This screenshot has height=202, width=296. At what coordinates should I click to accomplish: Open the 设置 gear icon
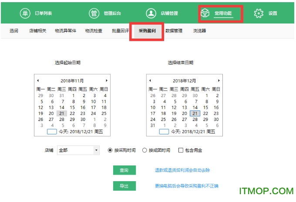[x=259, y=13]
